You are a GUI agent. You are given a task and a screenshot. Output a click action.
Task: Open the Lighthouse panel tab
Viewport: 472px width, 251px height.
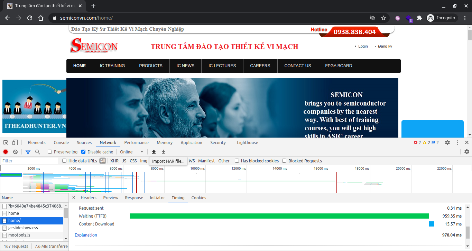click(x=247, y=142)
